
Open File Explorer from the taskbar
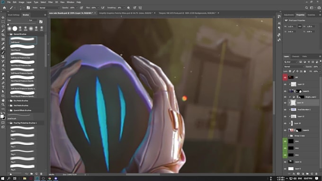pos(25,178)
